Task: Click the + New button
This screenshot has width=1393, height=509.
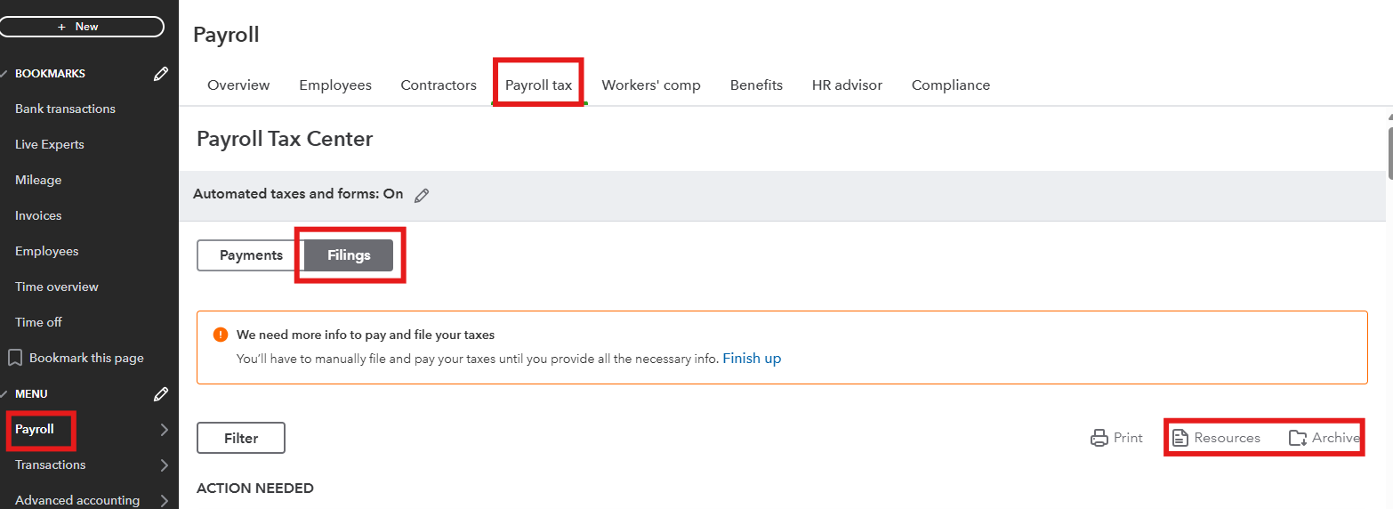Action: (x=80, y=27)
